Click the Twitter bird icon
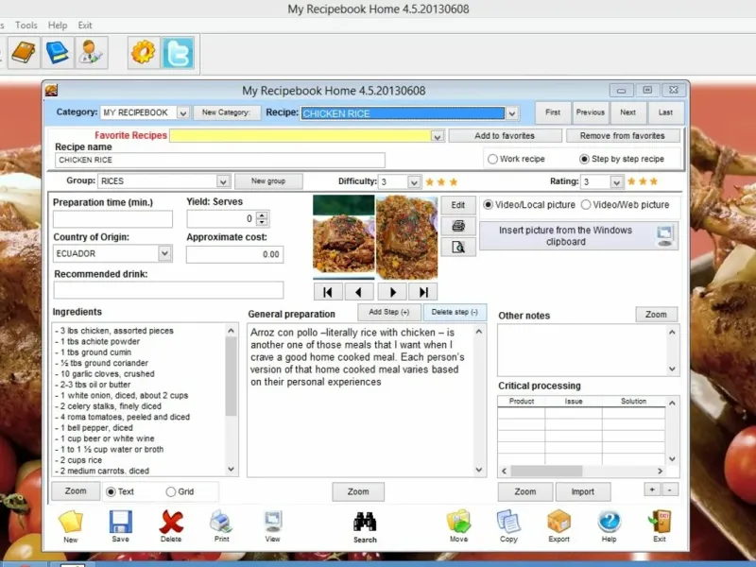Image resolution: width=756 pixels, height=567 pixels. 178,52
